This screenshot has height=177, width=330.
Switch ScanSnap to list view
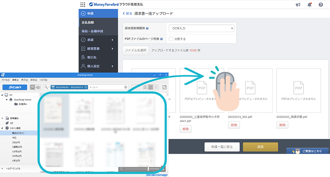(145, 87)
